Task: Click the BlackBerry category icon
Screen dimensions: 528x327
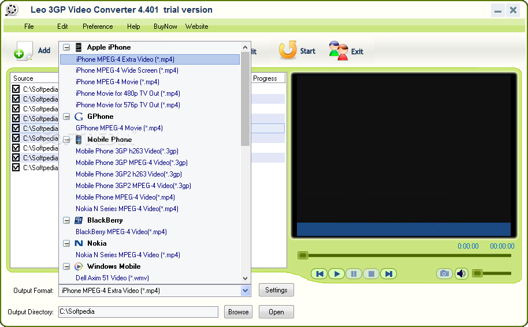Action: [79, 220]
